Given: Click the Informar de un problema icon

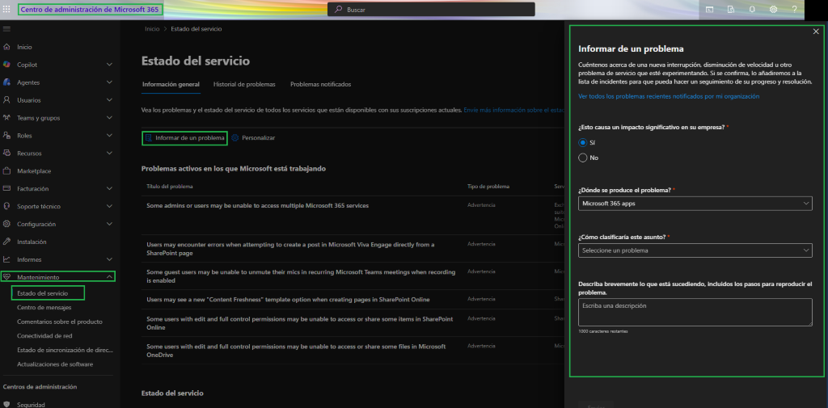Looking at the screenshot, I should [x=149, y=138].
